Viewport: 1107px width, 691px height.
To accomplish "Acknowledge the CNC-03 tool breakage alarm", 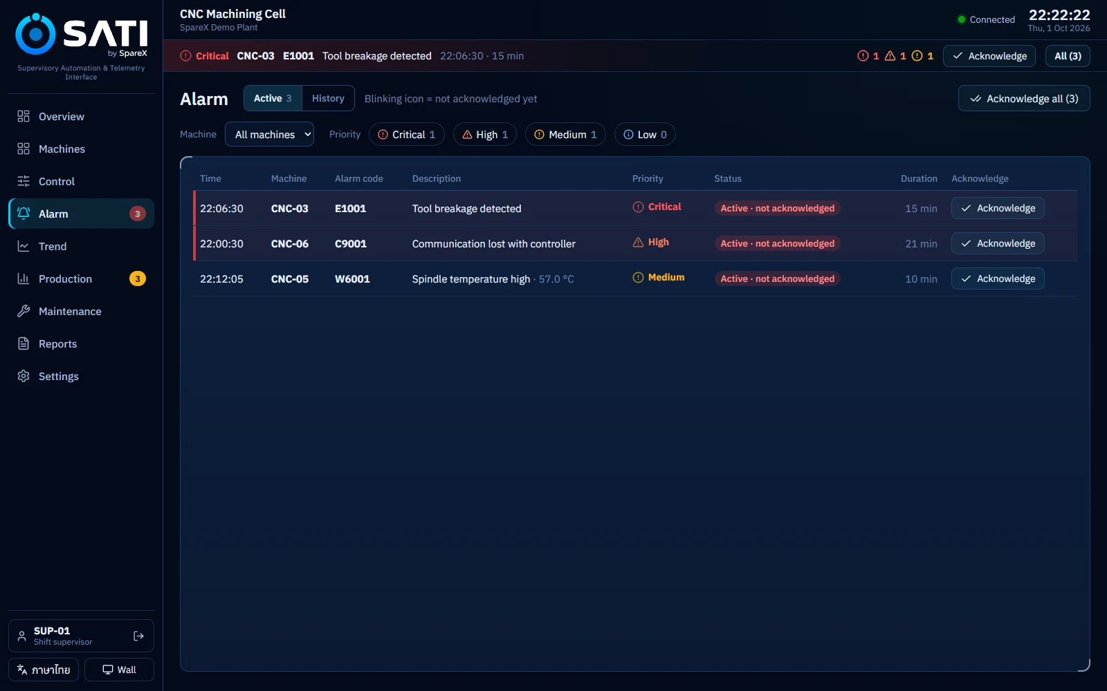I will [x=998, y=208].
